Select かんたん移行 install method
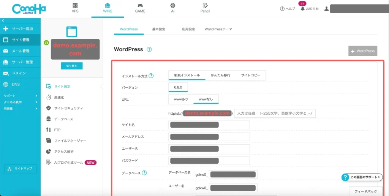 pyautogui.click(x=221, y=76)
